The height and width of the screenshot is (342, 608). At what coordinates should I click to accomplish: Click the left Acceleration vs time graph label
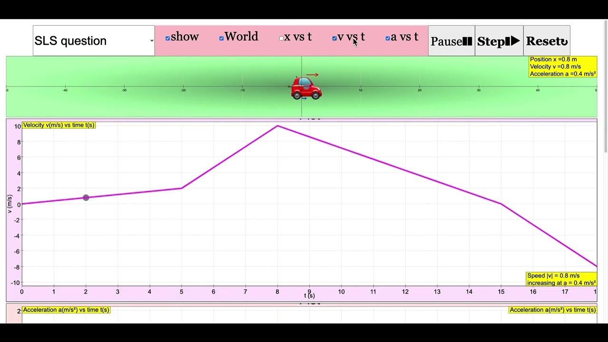tap(66, 310)
